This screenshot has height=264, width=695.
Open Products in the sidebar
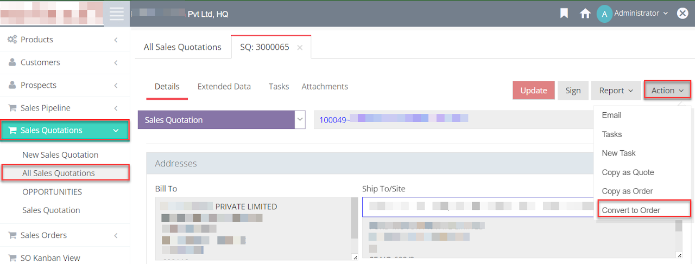37,40
